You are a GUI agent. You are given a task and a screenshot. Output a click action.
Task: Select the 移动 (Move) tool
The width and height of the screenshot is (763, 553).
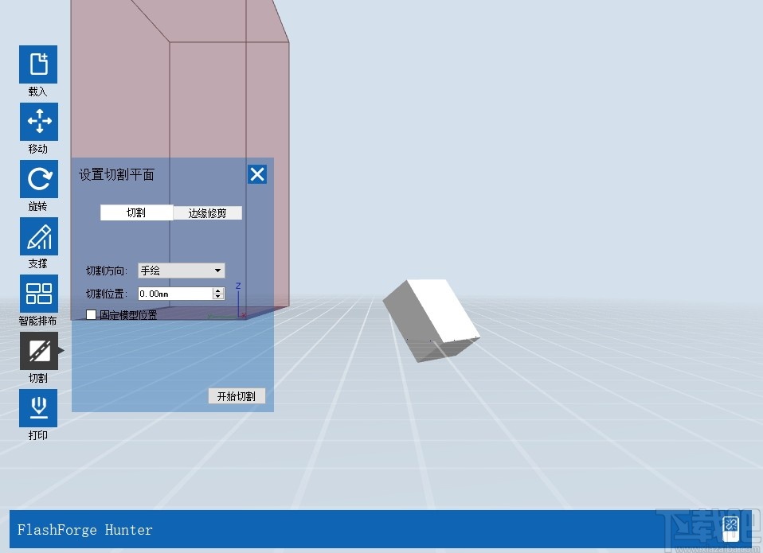point(38,122)
